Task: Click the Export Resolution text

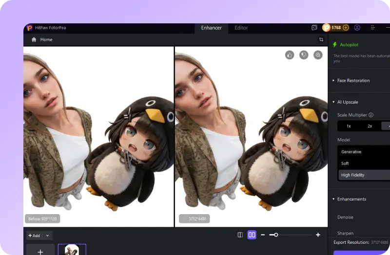Action: (x=351, y=242)
